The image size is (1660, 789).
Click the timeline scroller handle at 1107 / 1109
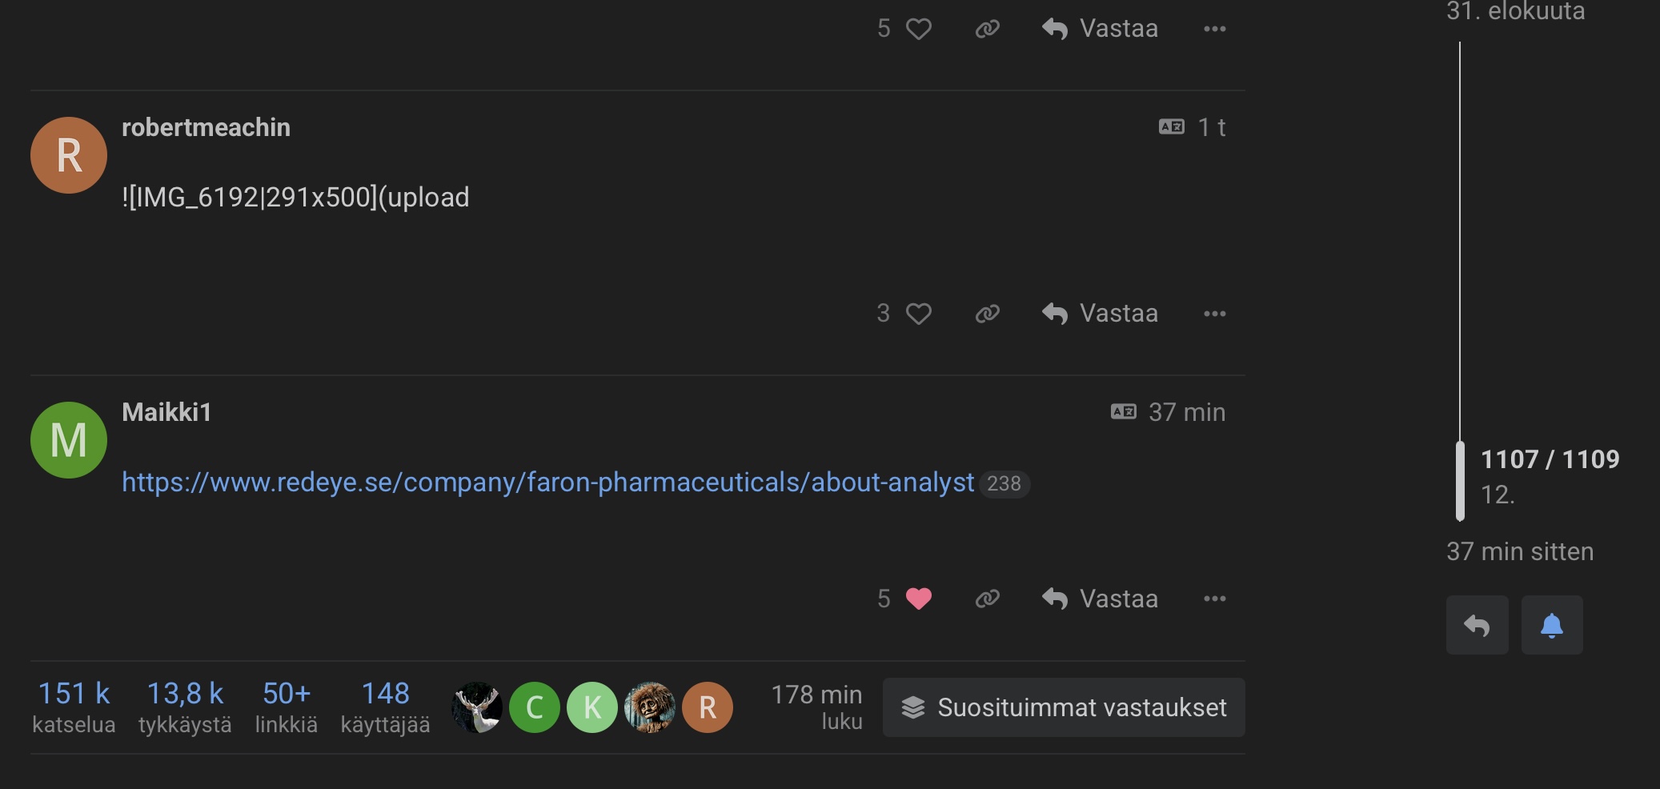click(x=1460, y=480)
